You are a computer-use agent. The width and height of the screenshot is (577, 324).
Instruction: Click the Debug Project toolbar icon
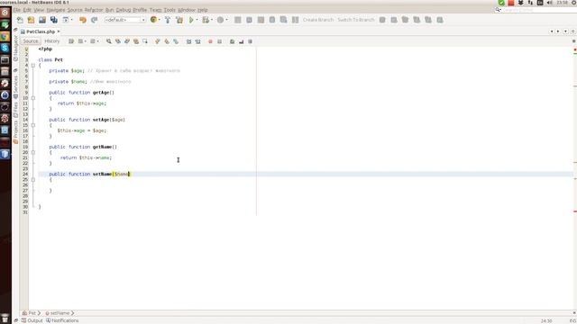[x=206, y=20]
